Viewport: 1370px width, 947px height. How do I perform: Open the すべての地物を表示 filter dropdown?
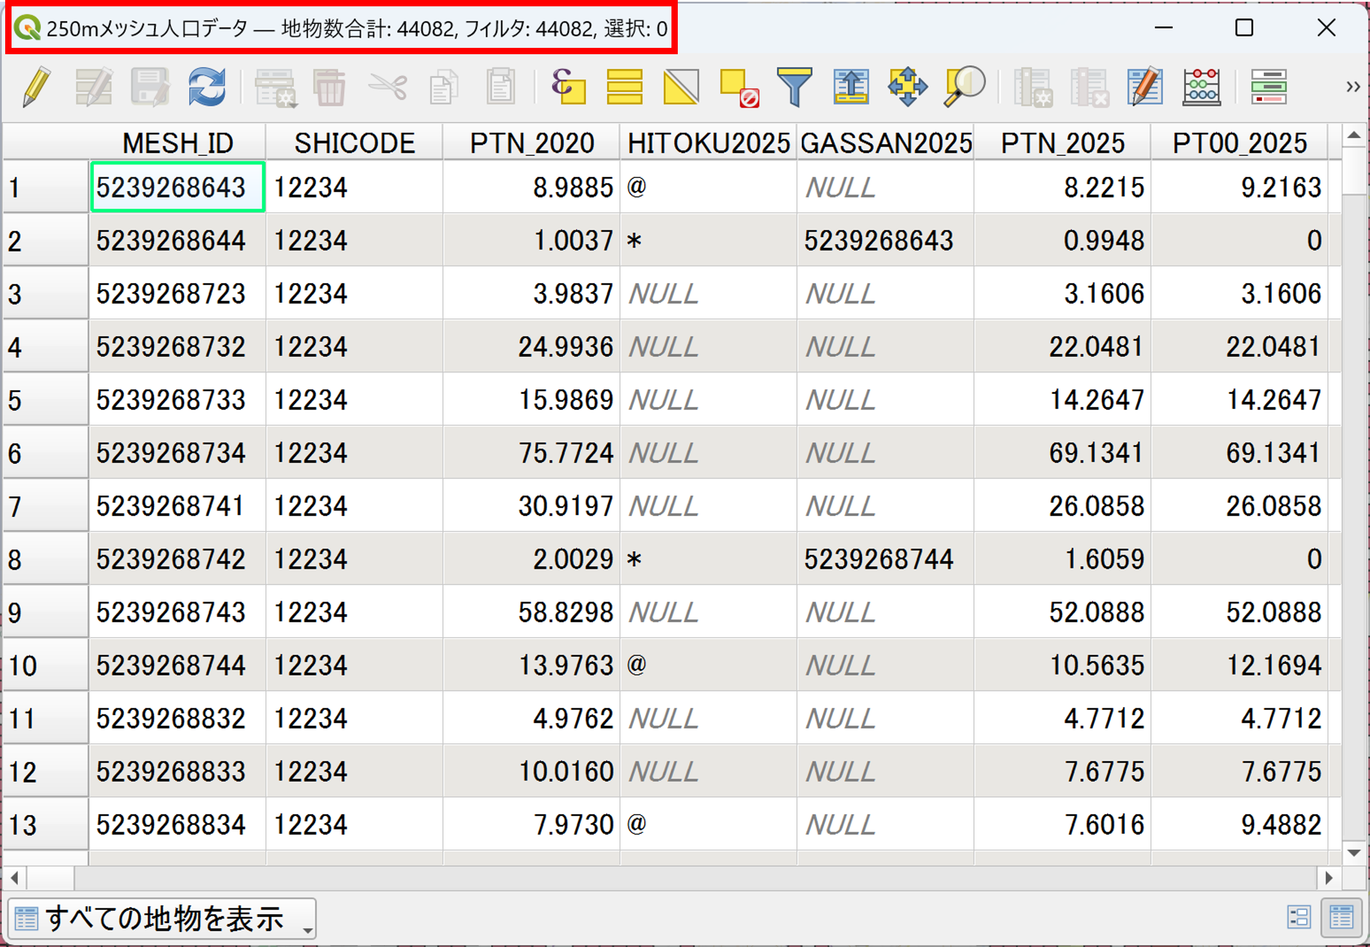162,918
